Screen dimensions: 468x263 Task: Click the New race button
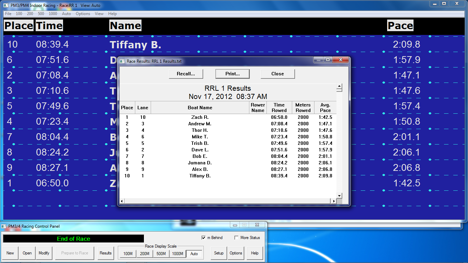pyautogui.click(x=10, y=253)
